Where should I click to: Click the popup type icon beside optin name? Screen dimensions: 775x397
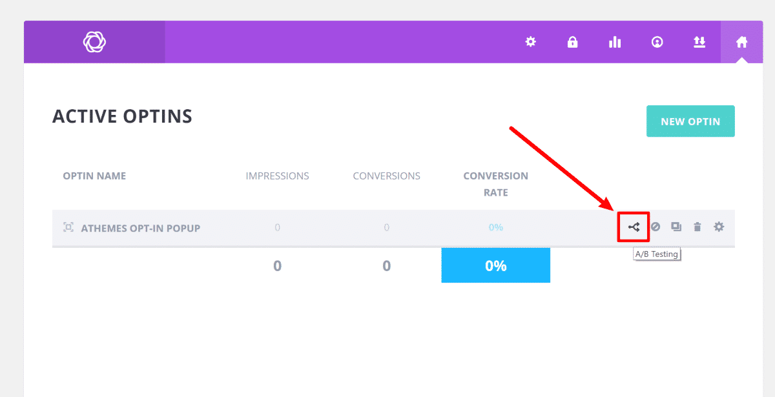(x=68, y=227)
